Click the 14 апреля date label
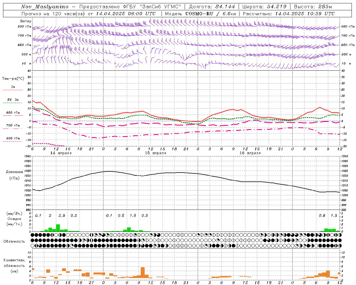Screen dimensions: 356x285 tap(61, 153)
